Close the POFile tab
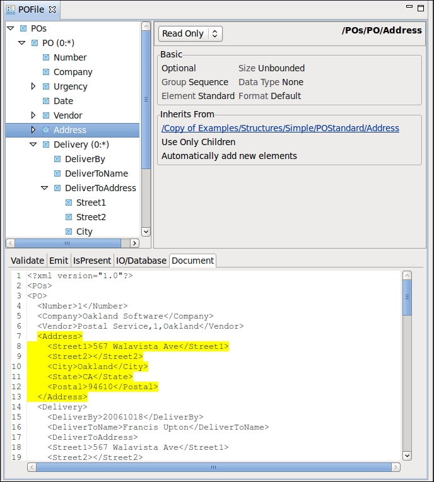This screenshot has width=434, height=482. tap(52, 9)
